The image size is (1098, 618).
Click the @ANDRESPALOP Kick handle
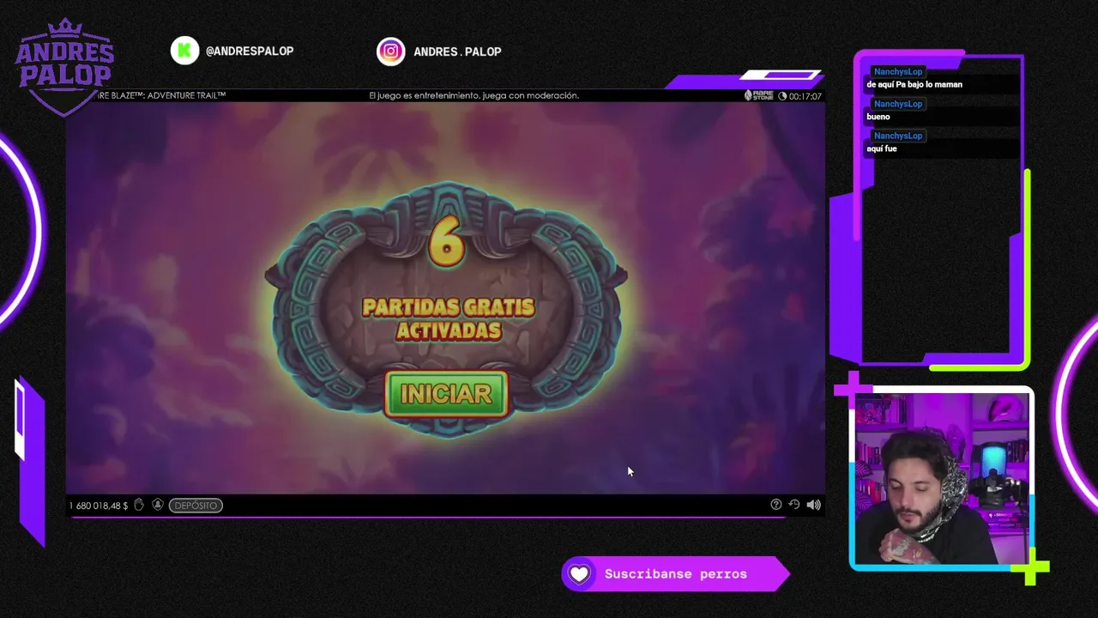tap(250, 51)
